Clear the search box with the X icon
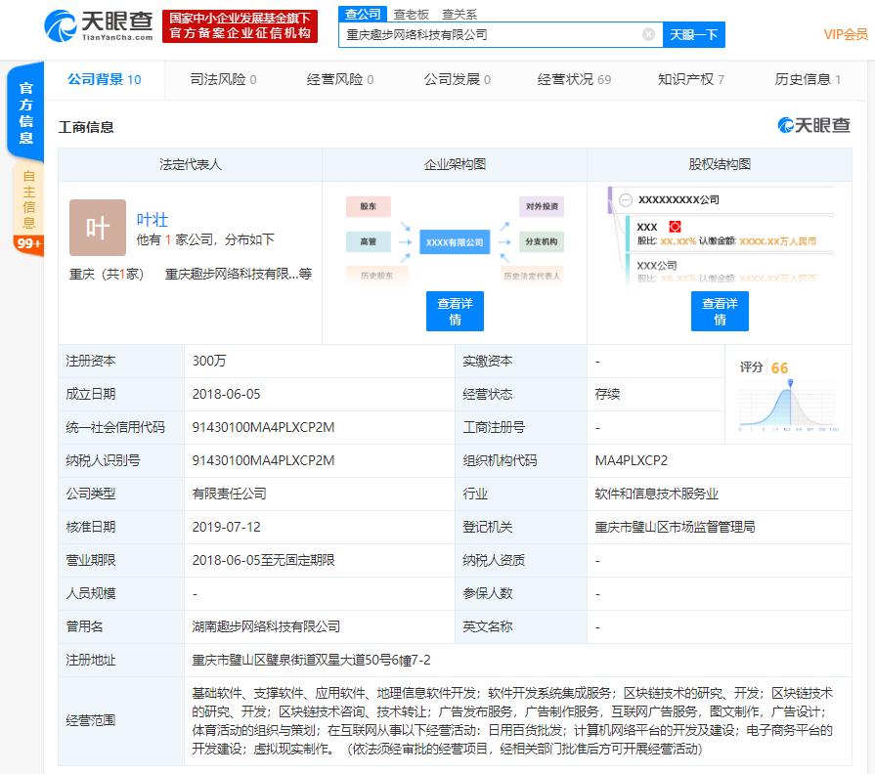Screen dimensions: 875x774 pos(648,34)
